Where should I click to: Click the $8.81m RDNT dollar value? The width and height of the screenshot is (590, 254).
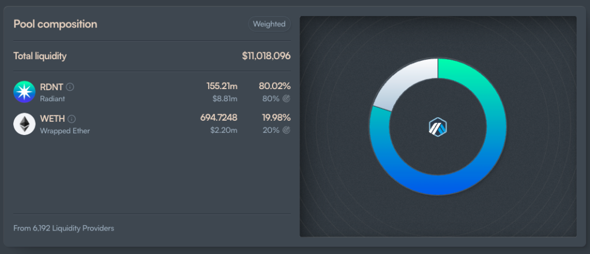225,98
